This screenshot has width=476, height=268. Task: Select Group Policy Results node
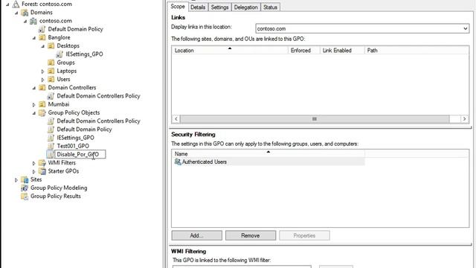[x=56, y=197]
